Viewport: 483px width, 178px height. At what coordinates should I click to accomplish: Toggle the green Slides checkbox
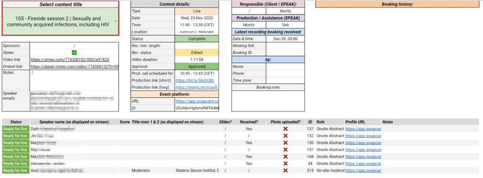[x=74, y=53]
